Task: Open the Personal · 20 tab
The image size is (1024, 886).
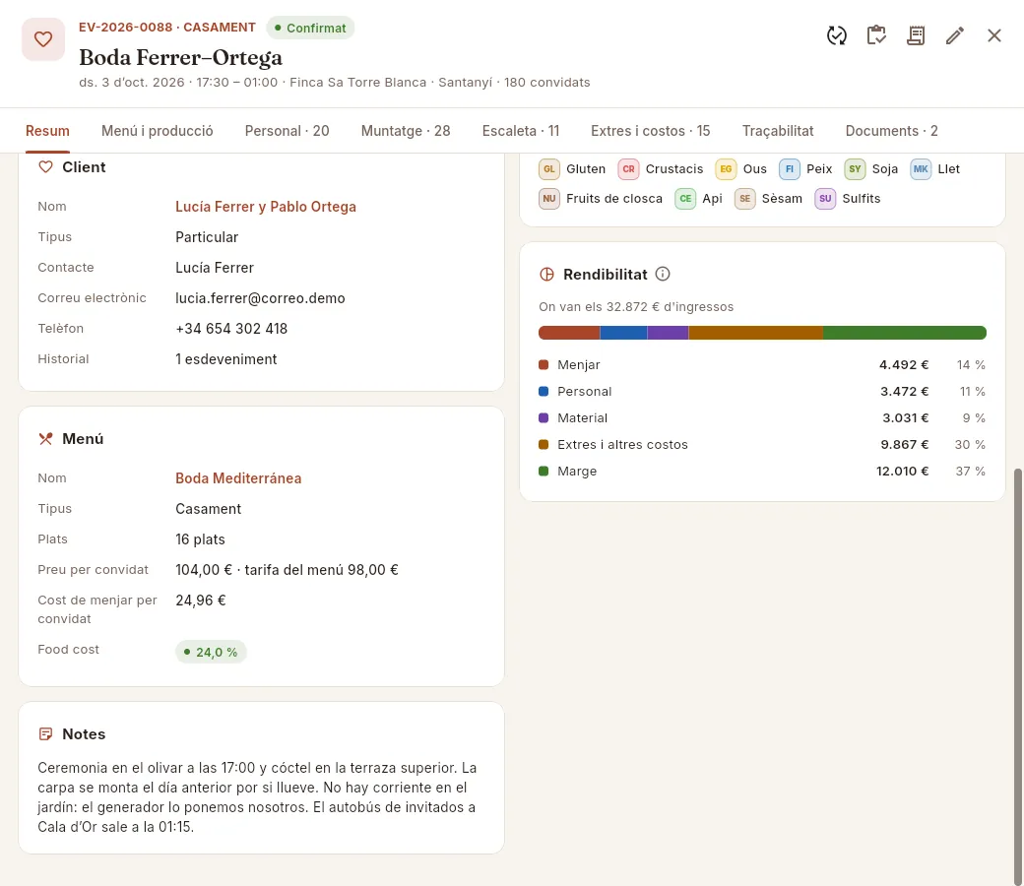Action: (288, 131)
